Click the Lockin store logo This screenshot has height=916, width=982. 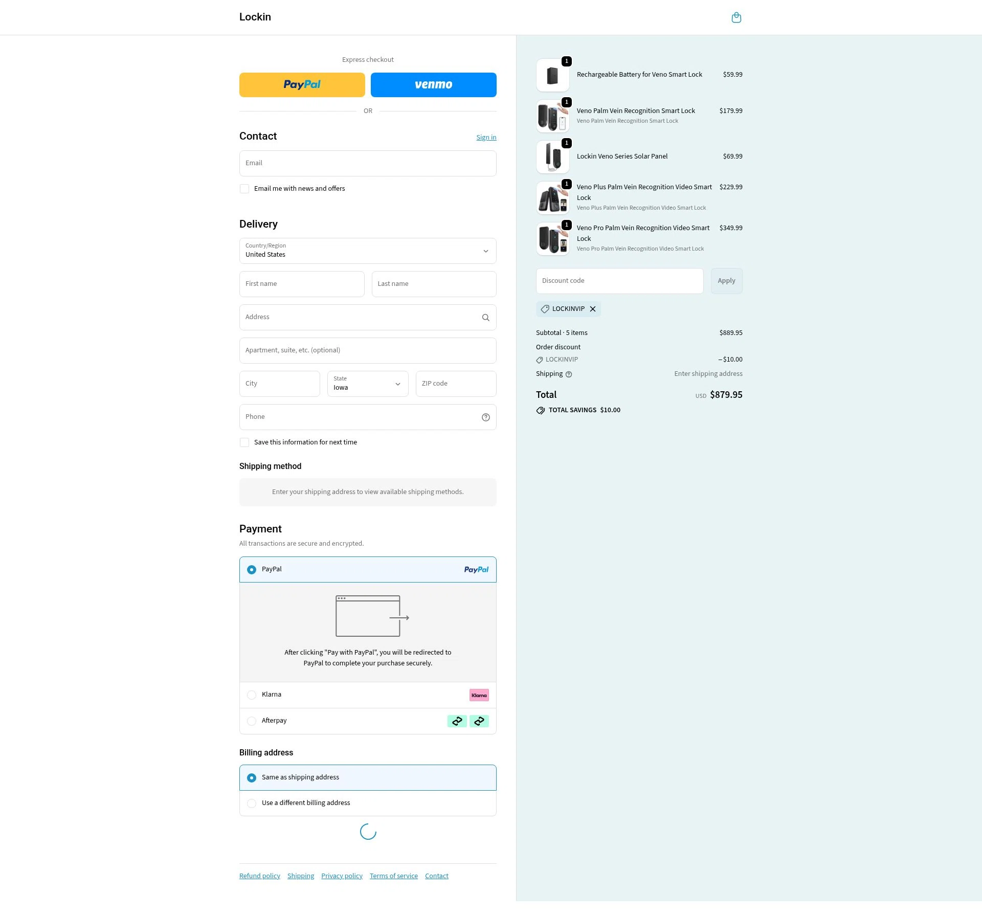click(255, 17)
